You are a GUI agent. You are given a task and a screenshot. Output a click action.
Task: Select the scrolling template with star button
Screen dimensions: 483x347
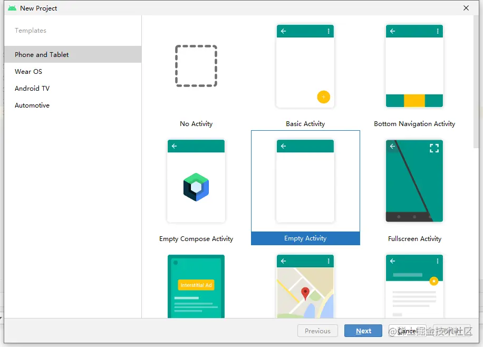point(414,286)
